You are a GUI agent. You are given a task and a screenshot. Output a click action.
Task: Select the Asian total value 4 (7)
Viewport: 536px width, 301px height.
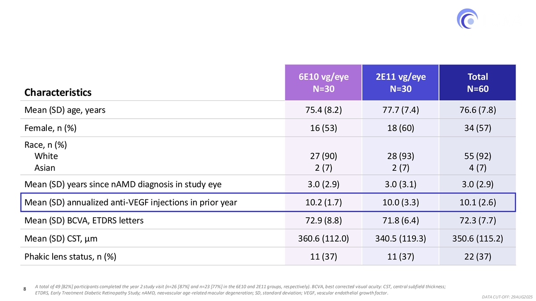point(477,168)
